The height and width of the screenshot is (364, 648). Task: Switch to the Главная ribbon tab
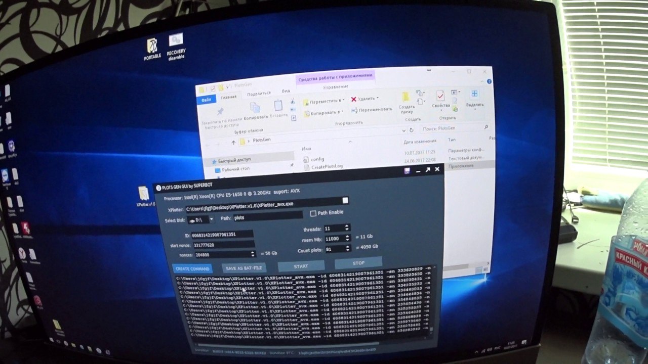click(229, 97)
